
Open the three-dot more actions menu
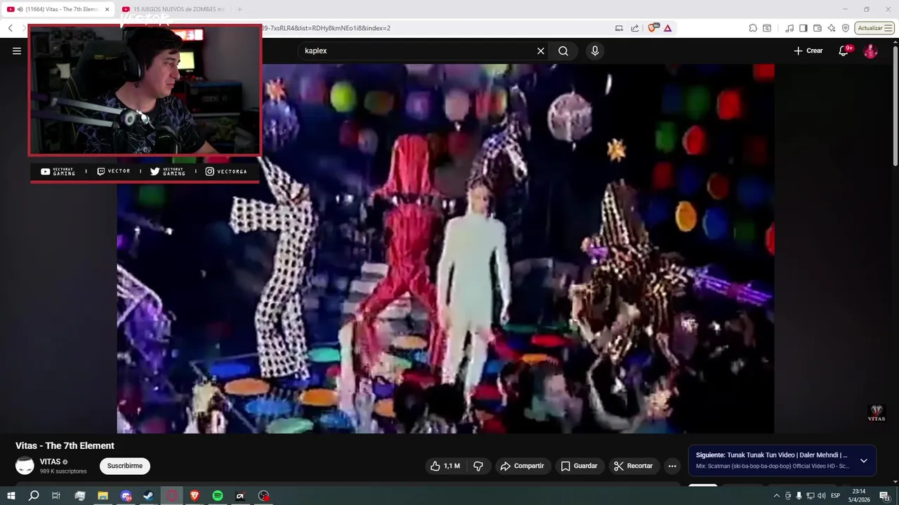pyautogui.click(x=672, y=466)
